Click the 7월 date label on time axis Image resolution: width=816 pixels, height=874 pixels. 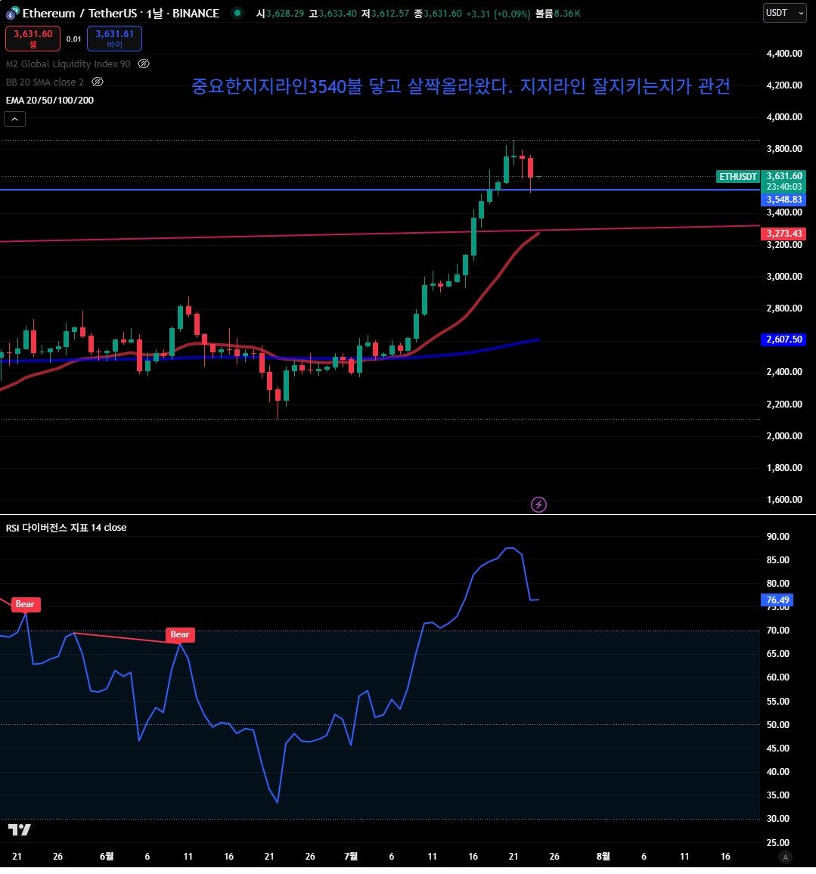click(x=351, y=856)
